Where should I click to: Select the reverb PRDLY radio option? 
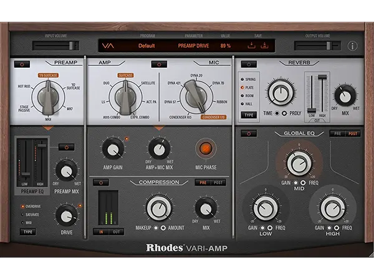point(284,113)
